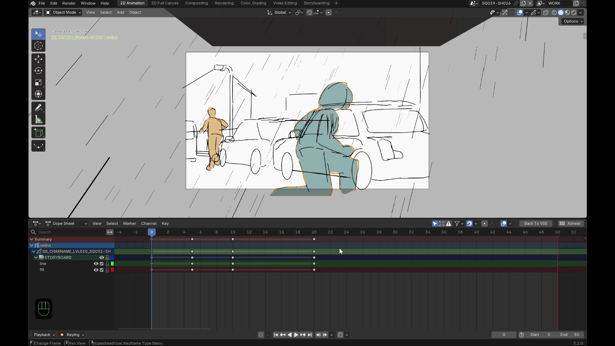Select the Select Box tool
The width and height of the screenshot is (615, 346).
coord(38,34)
